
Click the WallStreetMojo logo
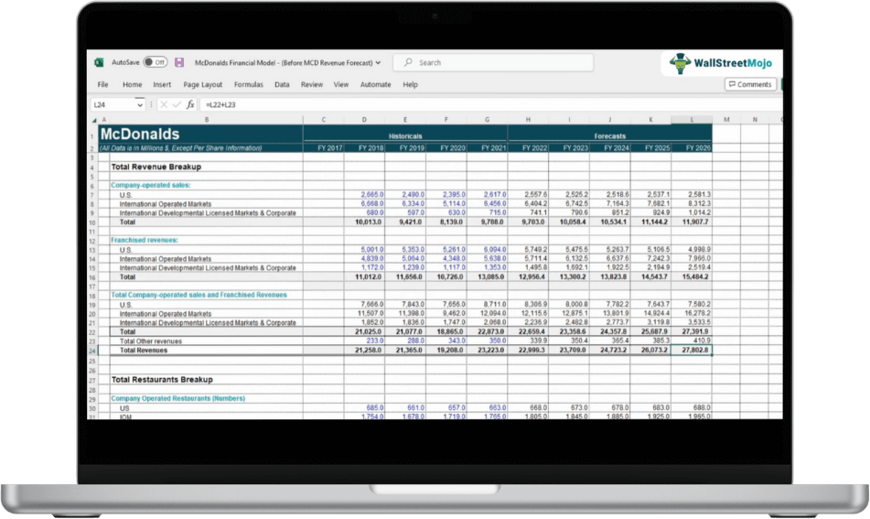pyautogui.click(x=721, y=63)
